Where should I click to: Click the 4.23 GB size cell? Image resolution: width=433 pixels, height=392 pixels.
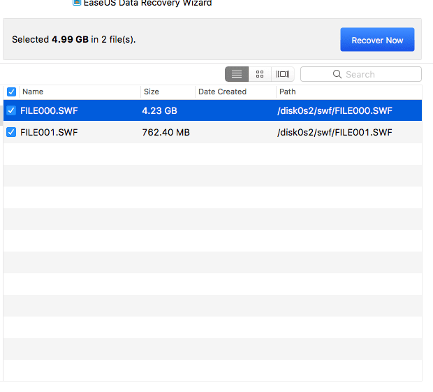pos(159,110)
